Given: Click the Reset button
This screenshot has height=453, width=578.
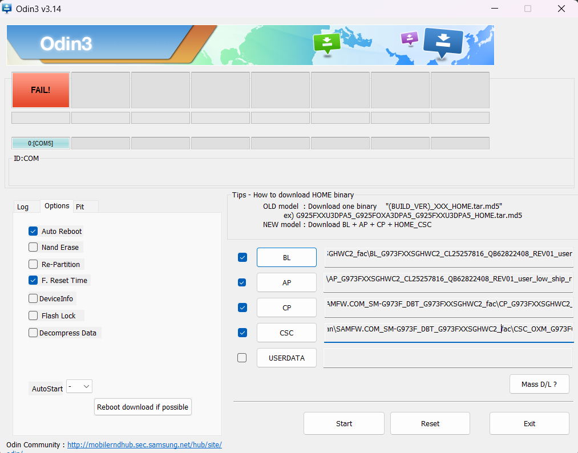Looking at the screenshot, I should click(x=430, y=423).
